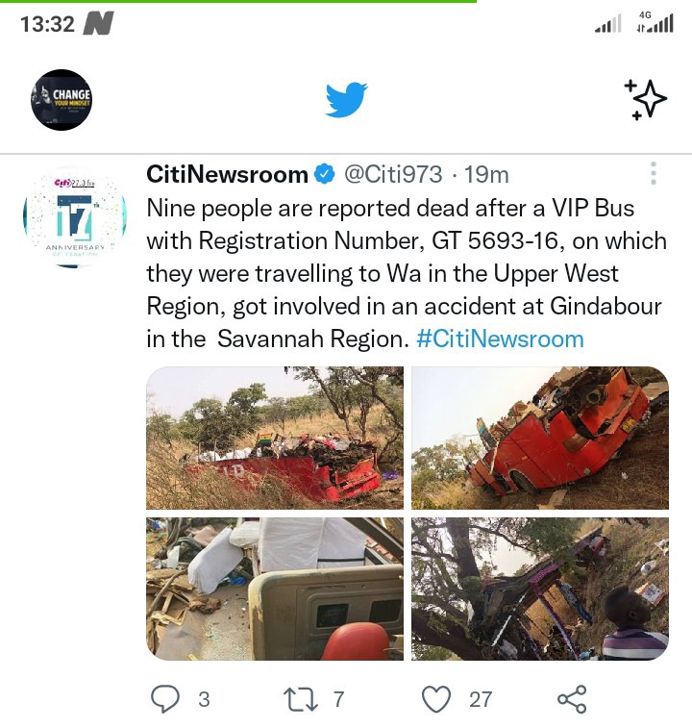Screen dimensions: 692x728
Task: View the bottom-right tree crash photo
Action: [x=540, y=589]
